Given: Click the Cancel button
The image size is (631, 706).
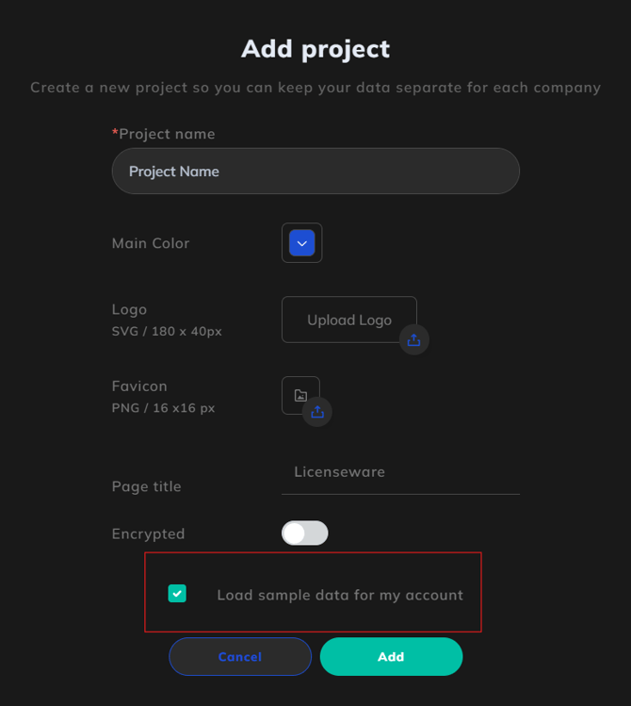Looking at the screenshot, I should click(240, 656).
